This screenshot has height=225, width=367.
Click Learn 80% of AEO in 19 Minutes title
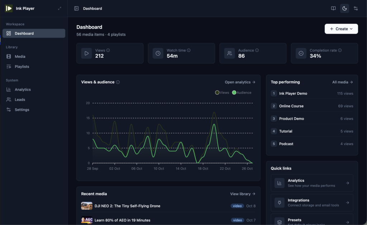pos(123,220)
